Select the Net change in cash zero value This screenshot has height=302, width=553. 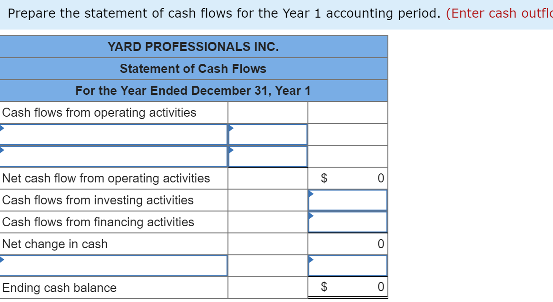pos(380,244)
